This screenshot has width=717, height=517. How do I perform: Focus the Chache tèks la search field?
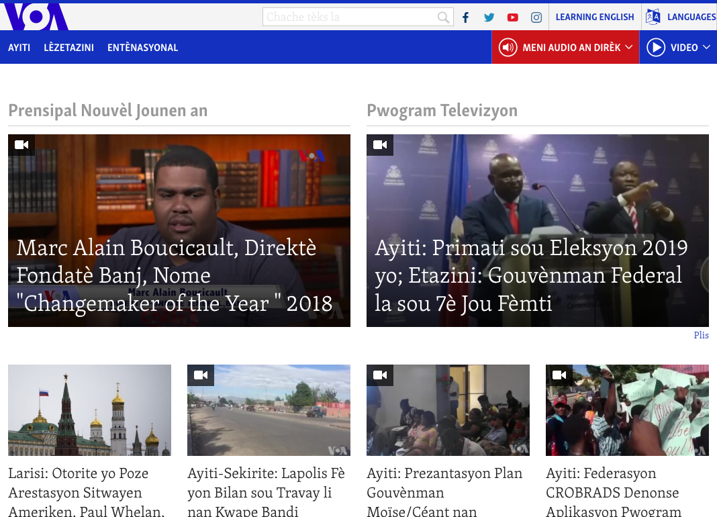pos(349,17)
